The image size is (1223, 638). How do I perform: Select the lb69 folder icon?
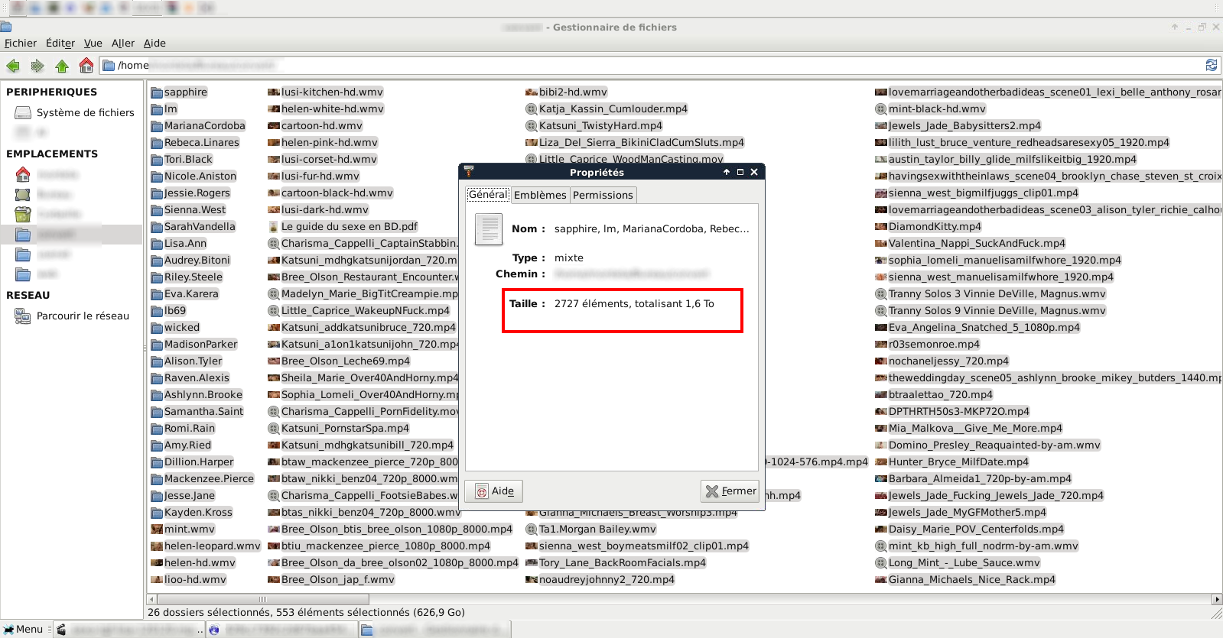tap(157, 311)
